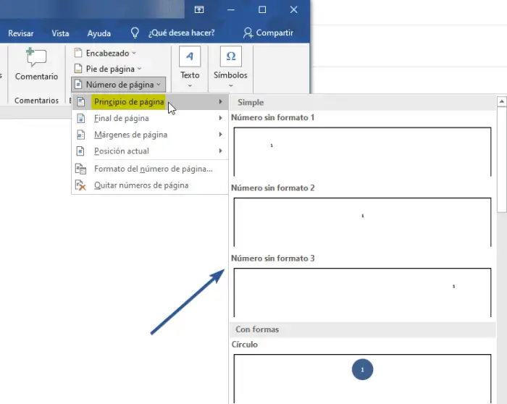The image size is (507, 404).
Task: Expand the Símbolos group chevron
Action: coord(231,85)
